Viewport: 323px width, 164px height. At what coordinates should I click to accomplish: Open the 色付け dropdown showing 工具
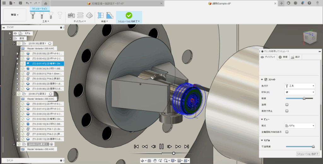pos(299,85)
